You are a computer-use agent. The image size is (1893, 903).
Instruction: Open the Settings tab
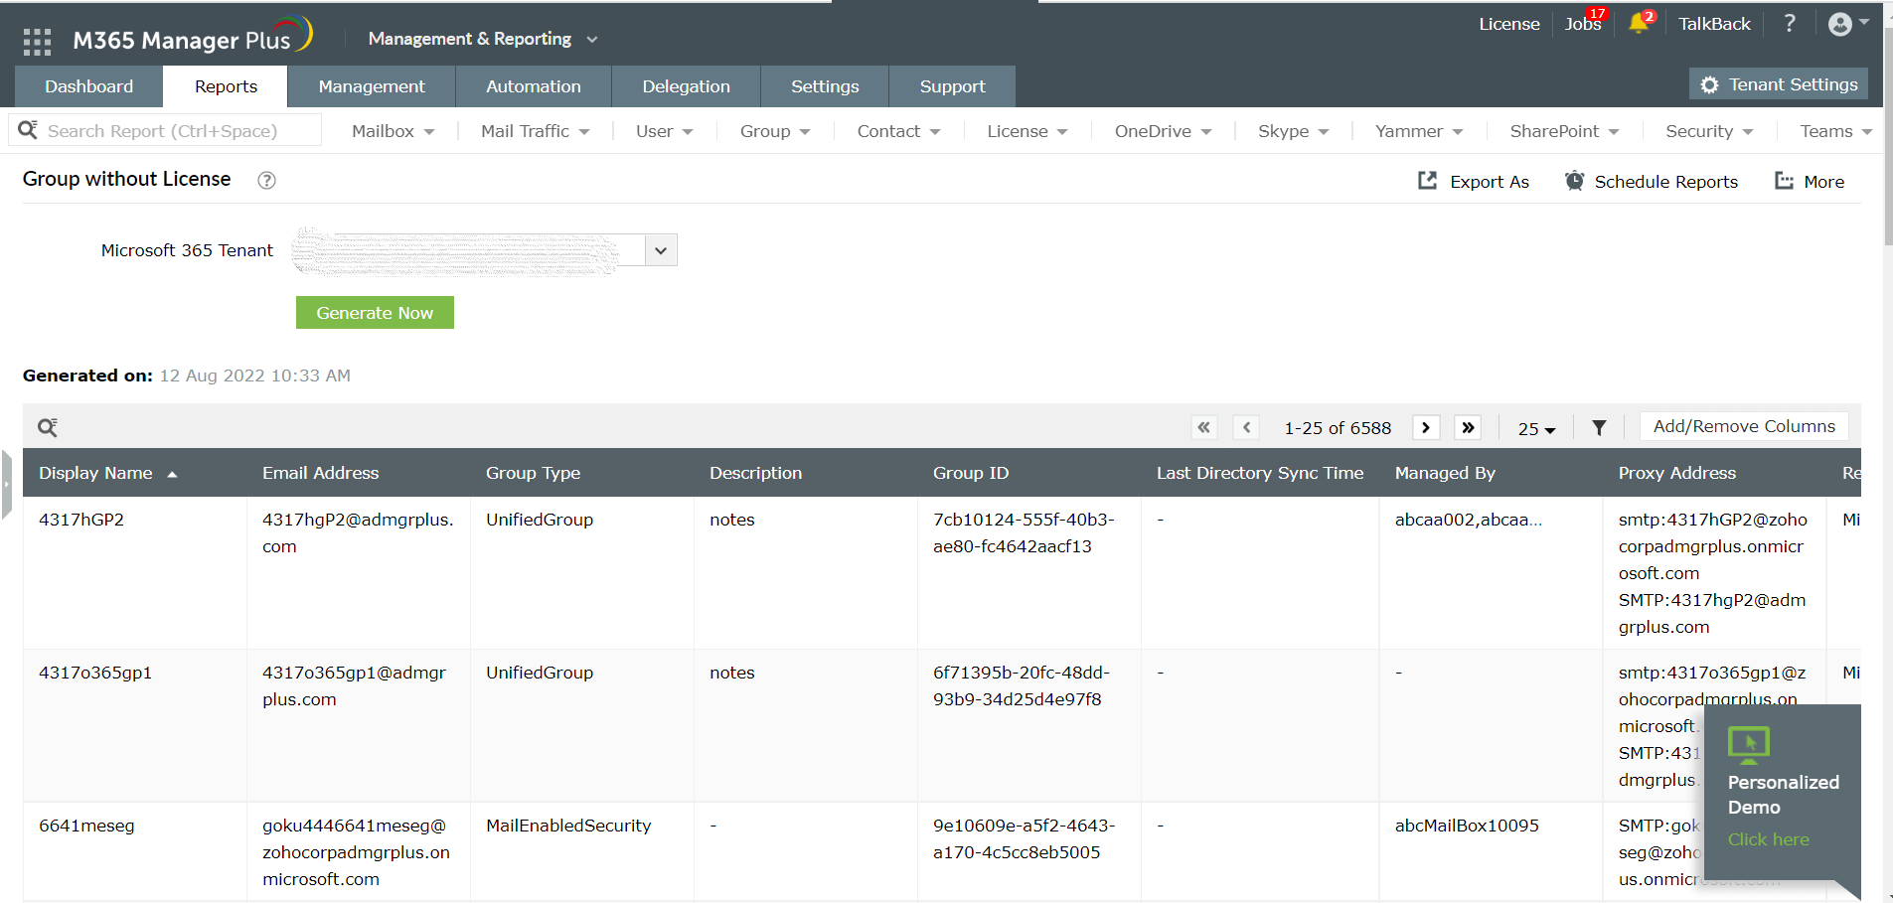(825, 86)
